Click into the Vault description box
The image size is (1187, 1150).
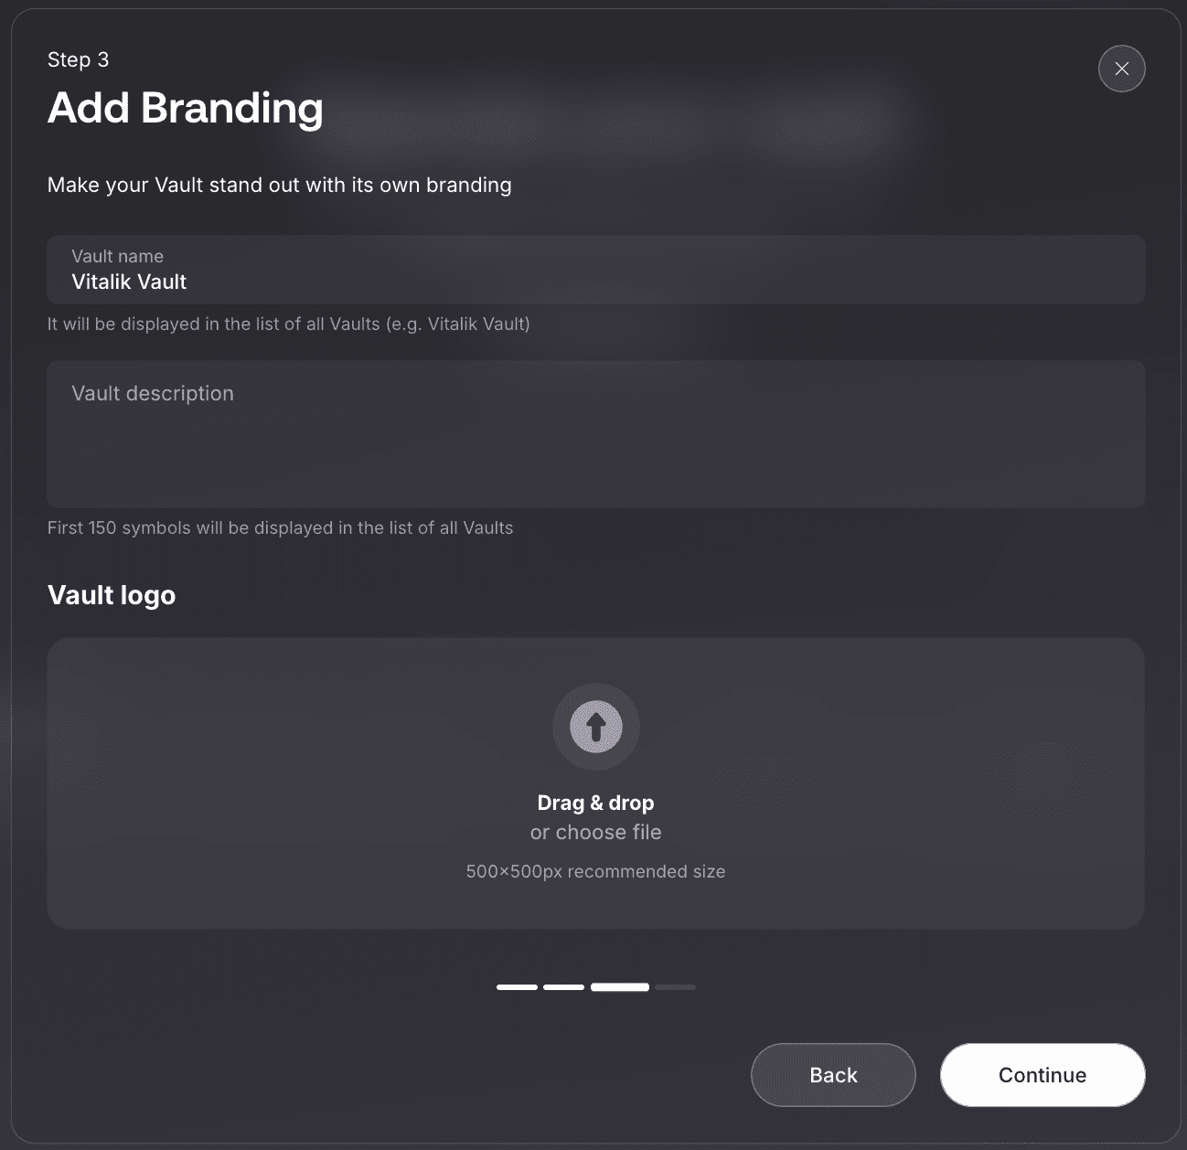595,434
